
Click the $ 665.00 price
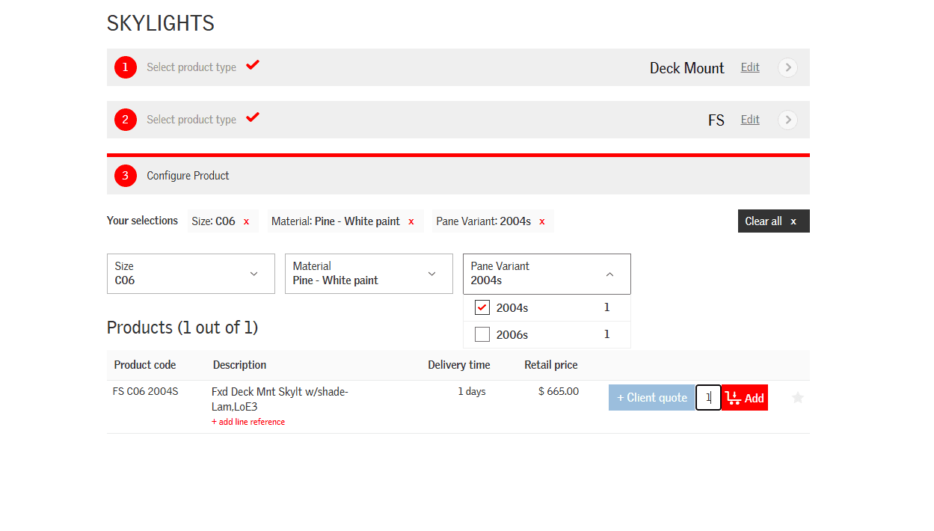[x=559, y=391]
